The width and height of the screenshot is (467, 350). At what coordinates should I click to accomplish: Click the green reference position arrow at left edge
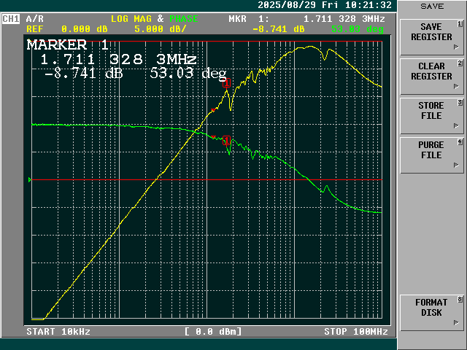pos(30,179)
